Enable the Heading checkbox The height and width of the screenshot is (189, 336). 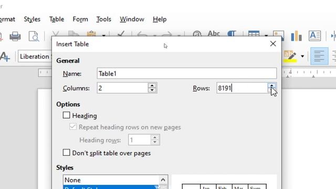(x=67, y=115)
